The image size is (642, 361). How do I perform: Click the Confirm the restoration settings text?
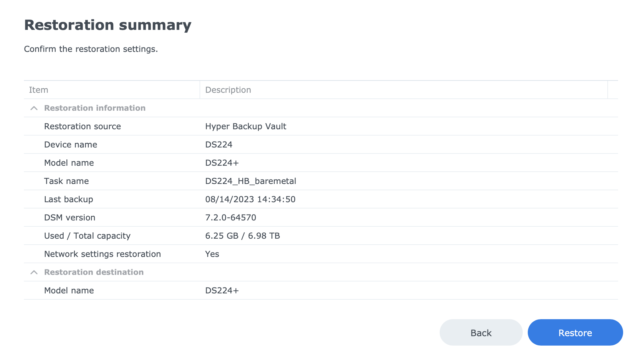[x=91, y=49]
